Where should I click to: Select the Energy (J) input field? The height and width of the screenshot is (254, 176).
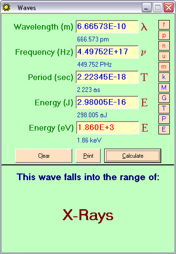[107, 102]
